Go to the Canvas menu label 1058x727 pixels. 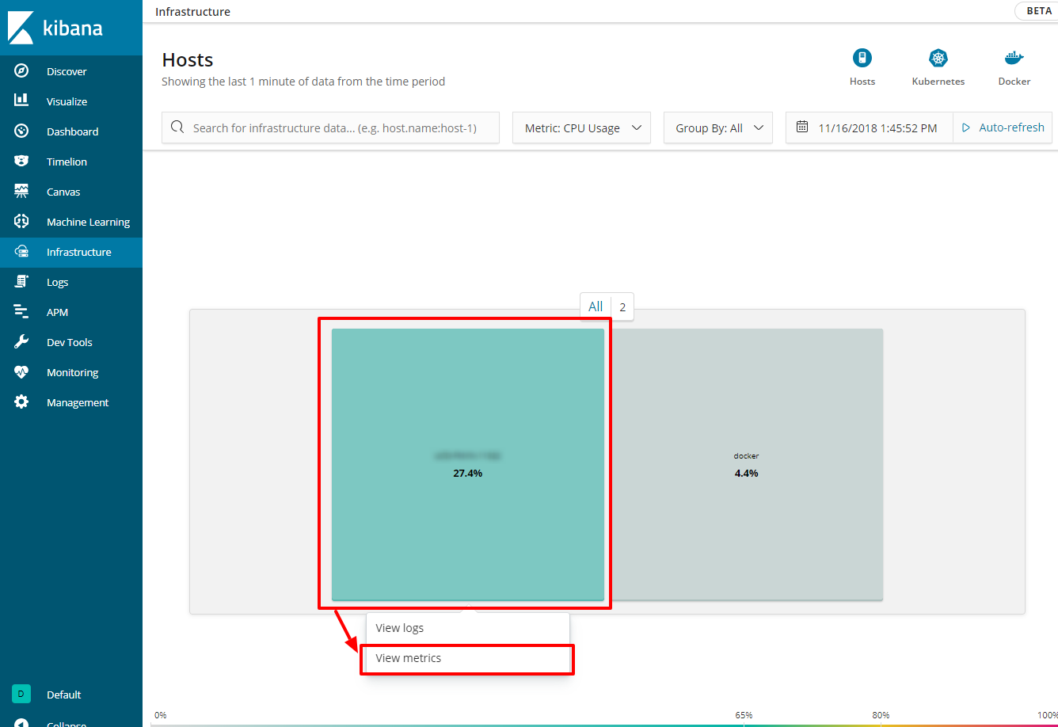pos(63,192)
